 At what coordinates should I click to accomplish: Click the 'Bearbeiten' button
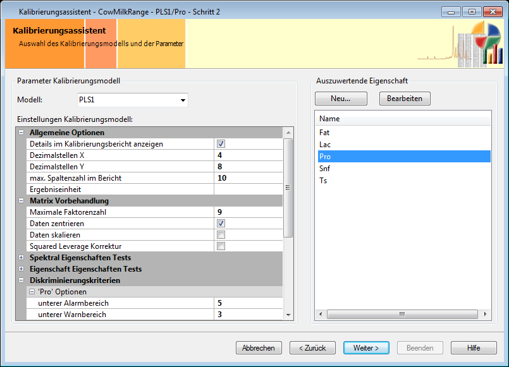405,99
